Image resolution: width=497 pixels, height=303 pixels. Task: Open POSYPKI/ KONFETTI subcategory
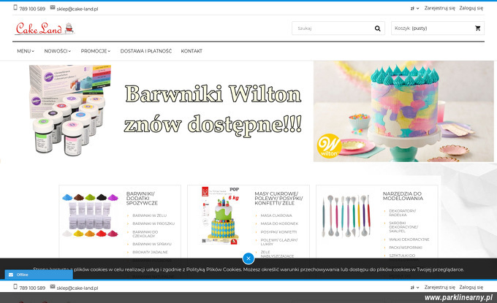click(278, 232)
